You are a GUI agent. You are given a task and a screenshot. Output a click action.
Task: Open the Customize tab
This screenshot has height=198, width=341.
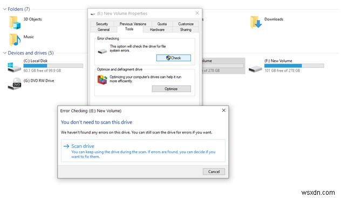point(186,24)
